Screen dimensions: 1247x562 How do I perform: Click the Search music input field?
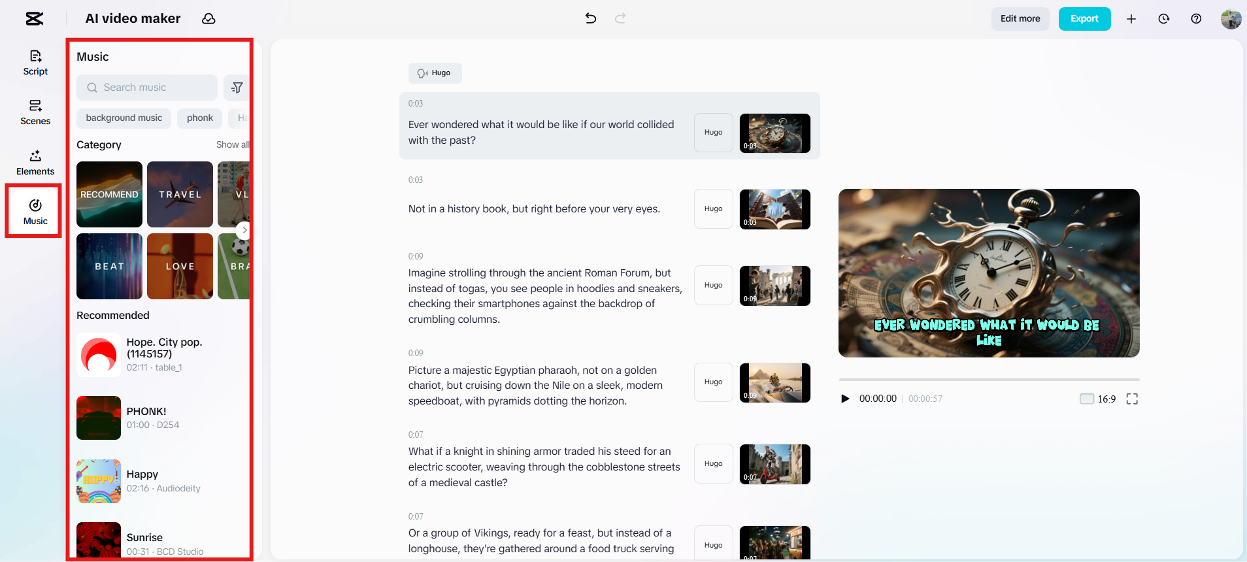point(147,88)
